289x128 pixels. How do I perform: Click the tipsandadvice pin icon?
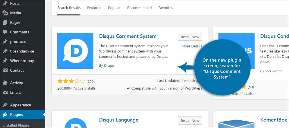click(5, 51)
